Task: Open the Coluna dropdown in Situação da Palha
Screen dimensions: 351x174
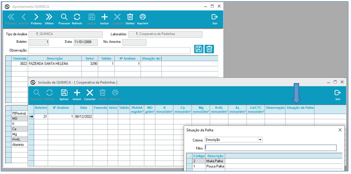Action: 260,140
